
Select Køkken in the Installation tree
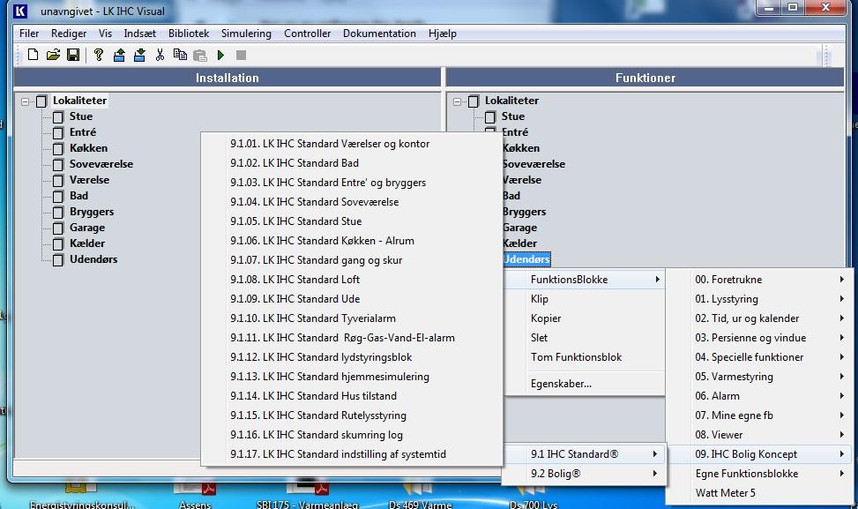tap(88, 148)
